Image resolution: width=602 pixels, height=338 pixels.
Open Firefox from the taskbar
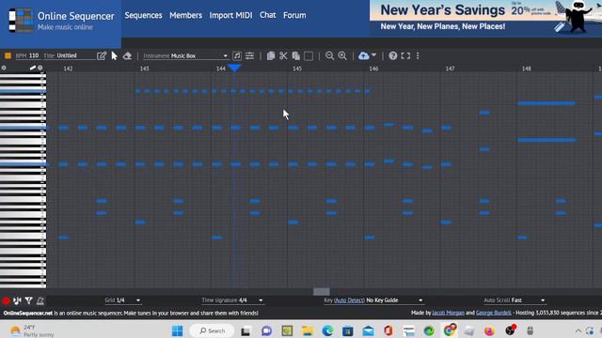[489, 330]
